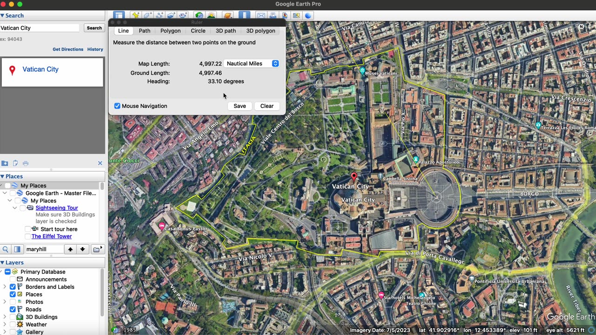Select the 3D polygon tab
Screen dimensions: 596x335
(x=261, y=31)
